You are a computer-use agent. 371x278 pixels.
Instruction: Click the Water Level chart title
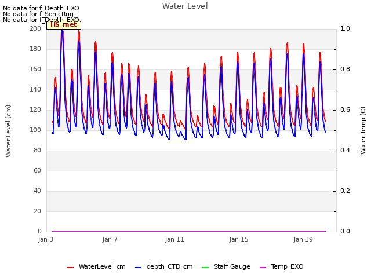[x=185, y=6]
